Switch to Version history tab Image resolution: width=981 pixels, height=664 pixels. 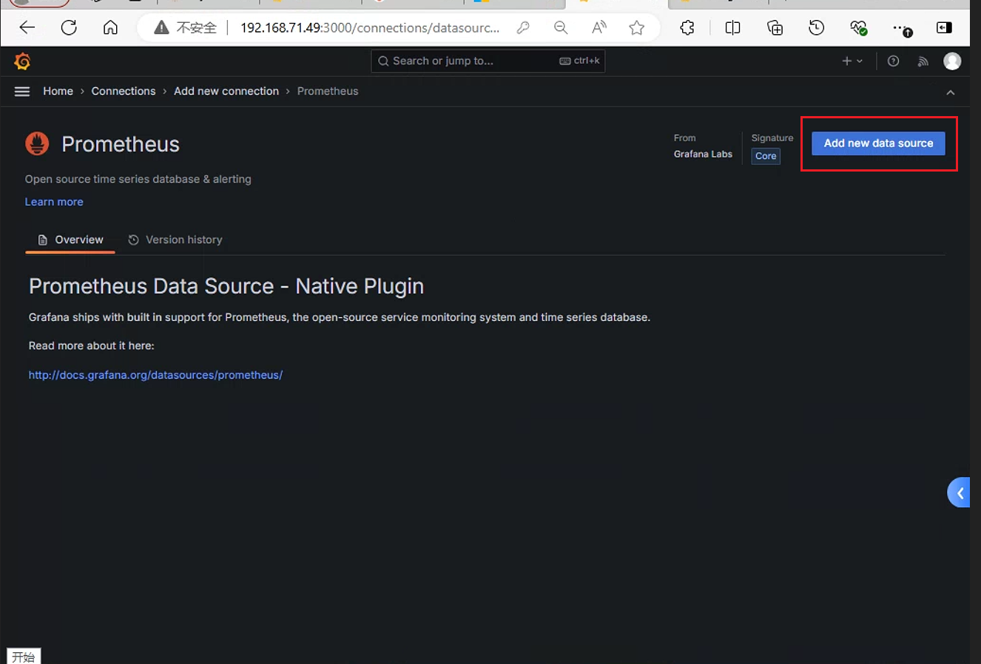point(175,240)
